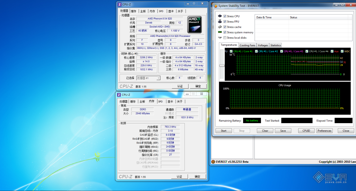Screen dimensions: 356x191
Task: Click the Close button in EVEREST
Action: tap(346, 131)
